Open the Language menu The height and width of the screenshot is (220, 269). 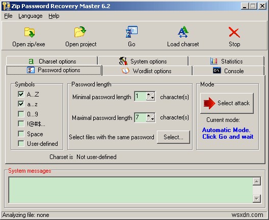pos(31,16)
